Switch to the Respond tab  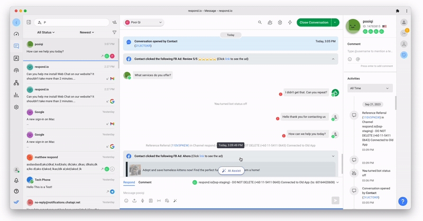pos(129,182)
